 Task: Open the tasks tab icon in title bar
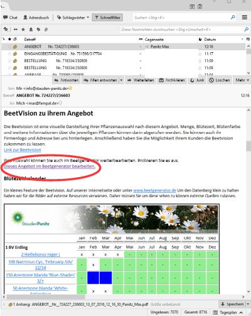(x=200, y=6)
